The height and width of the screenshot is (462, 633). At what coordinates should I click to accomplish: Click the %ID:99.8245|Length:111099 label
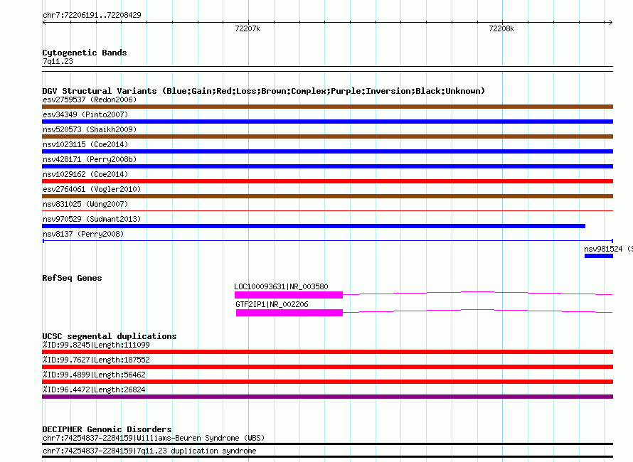(x=96, y=345)
